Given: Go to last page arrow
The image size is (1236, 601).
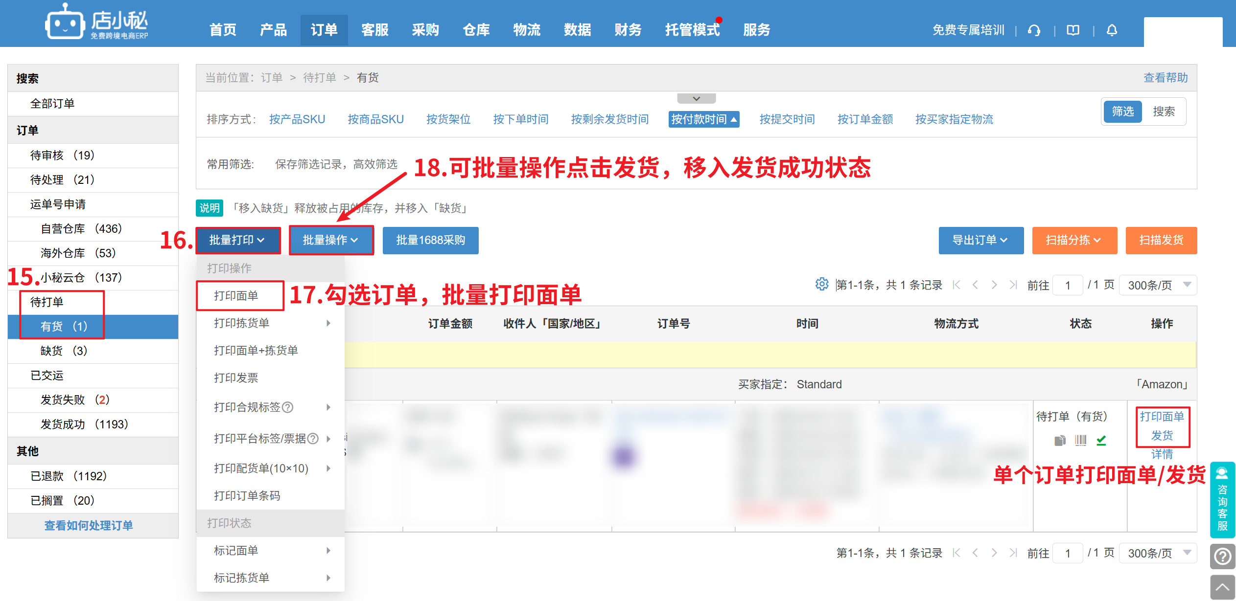Looking at the screenshot, I should point(1013,285).
